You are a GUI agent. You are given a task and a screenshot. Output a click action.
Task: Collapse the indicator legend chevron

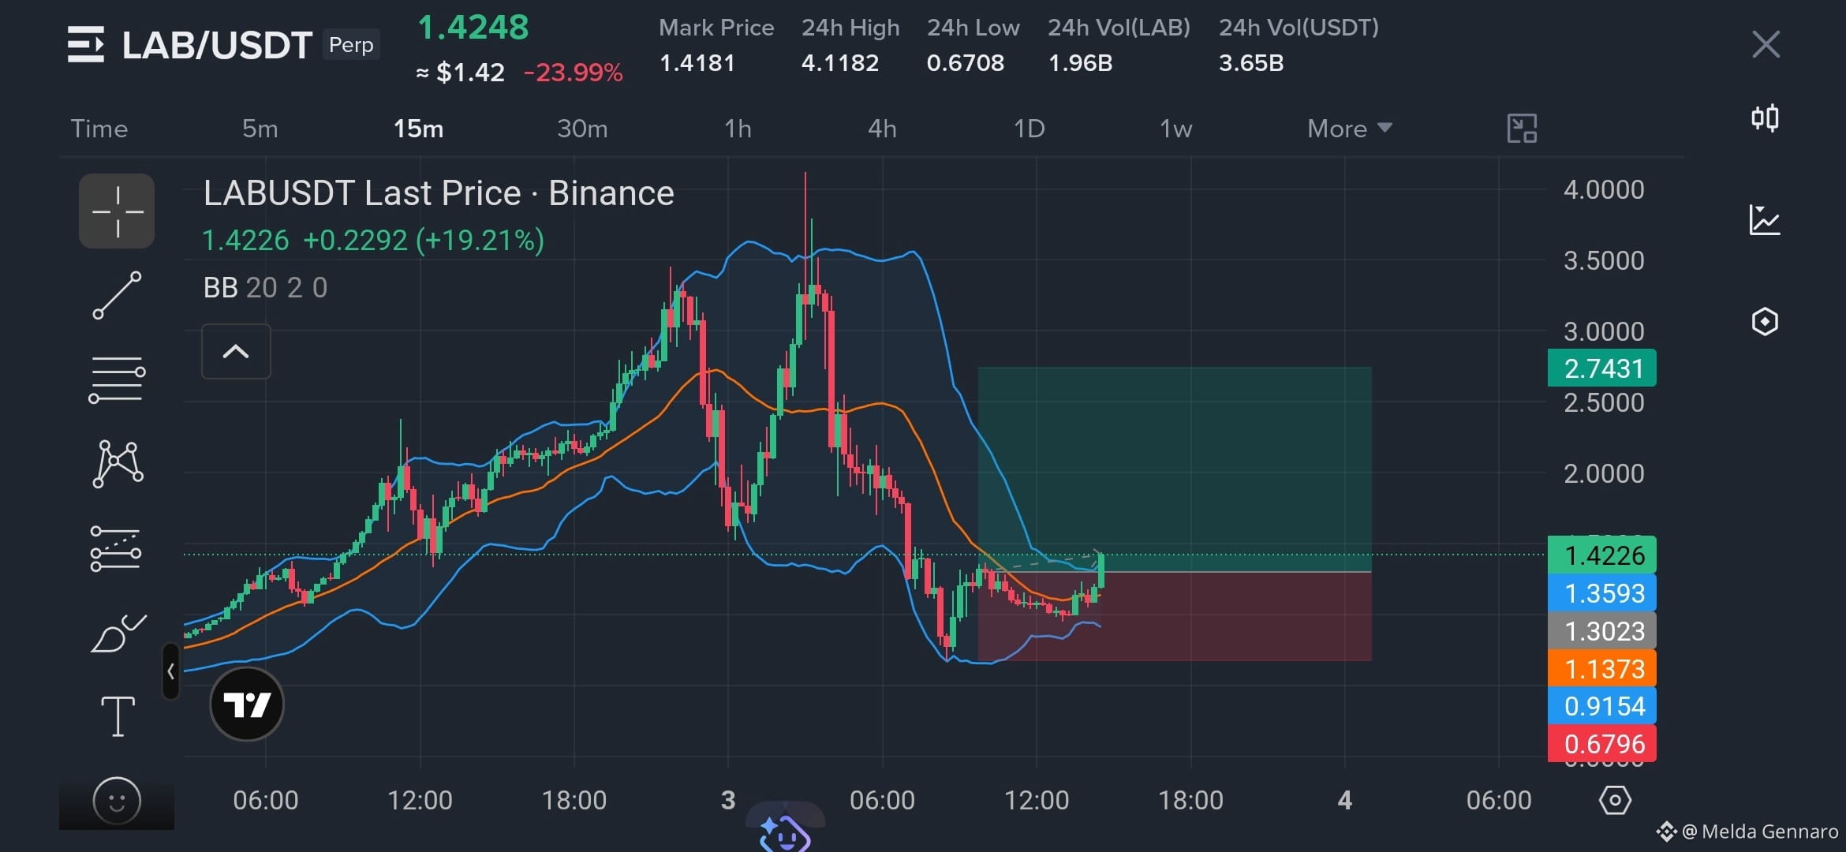coord(236,352)
